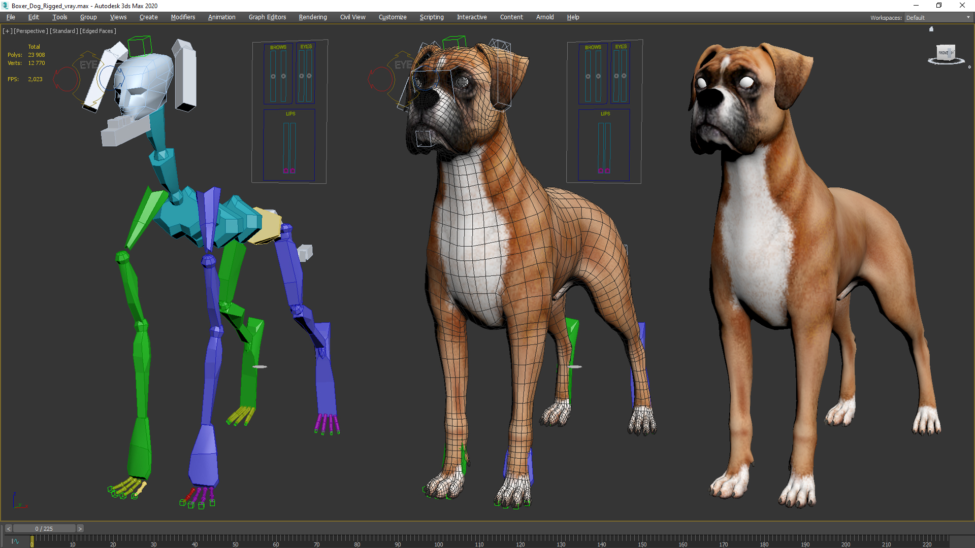Open the [Standard] shading viewport menu
This screenshot has width=975, height=548.
64,31
